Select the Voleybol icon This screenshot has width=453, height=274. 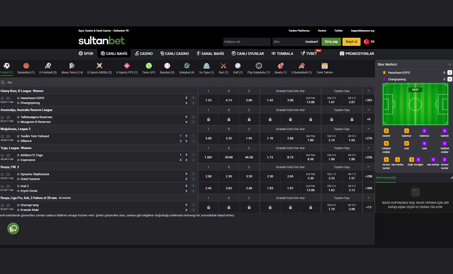click(187, 65)
